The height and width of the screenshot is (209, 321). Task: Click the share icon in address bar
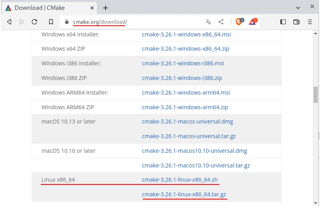221,22
